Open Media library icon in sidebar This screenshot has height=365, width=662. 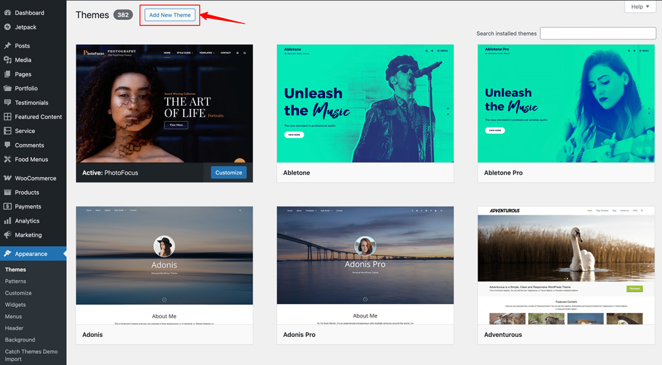pyautogui.click(x=7, y=59)
